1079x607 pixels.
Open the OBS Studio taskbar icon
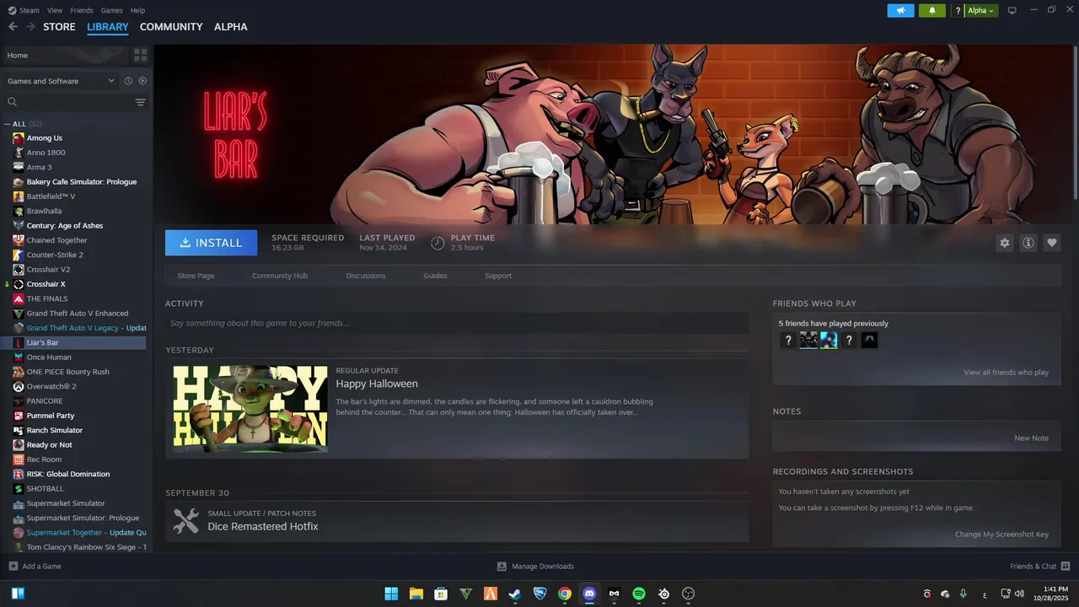[689, 594]
